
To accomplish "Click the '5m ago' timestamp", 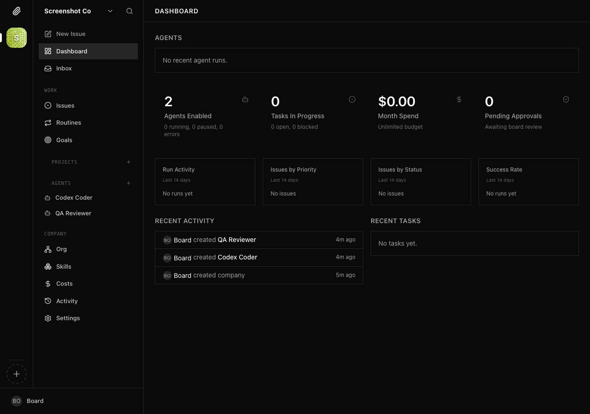I will click(x=346, y=275).
